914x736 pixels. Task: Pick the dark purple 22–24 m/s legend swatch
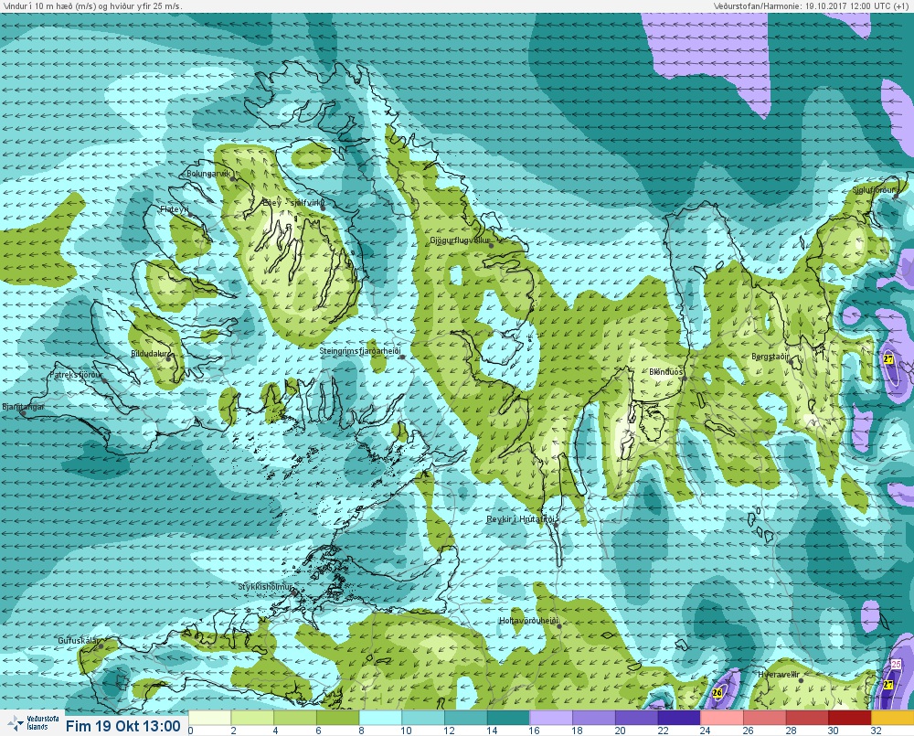coord(678,718)
